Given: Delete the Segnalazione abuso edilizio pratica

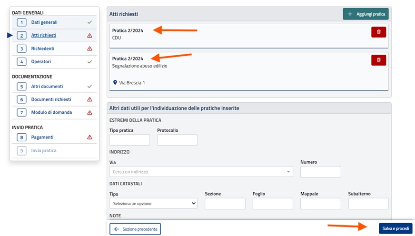Looking at the screenshot, I should 378,60.
